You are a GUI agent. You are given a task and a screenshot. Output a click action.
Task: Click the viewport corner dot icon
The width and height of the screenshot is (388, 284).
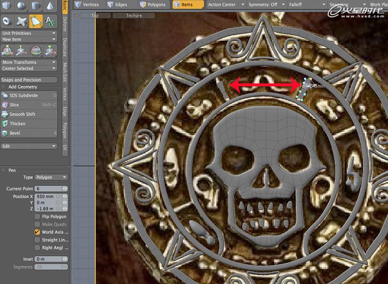tap(77, 16)
